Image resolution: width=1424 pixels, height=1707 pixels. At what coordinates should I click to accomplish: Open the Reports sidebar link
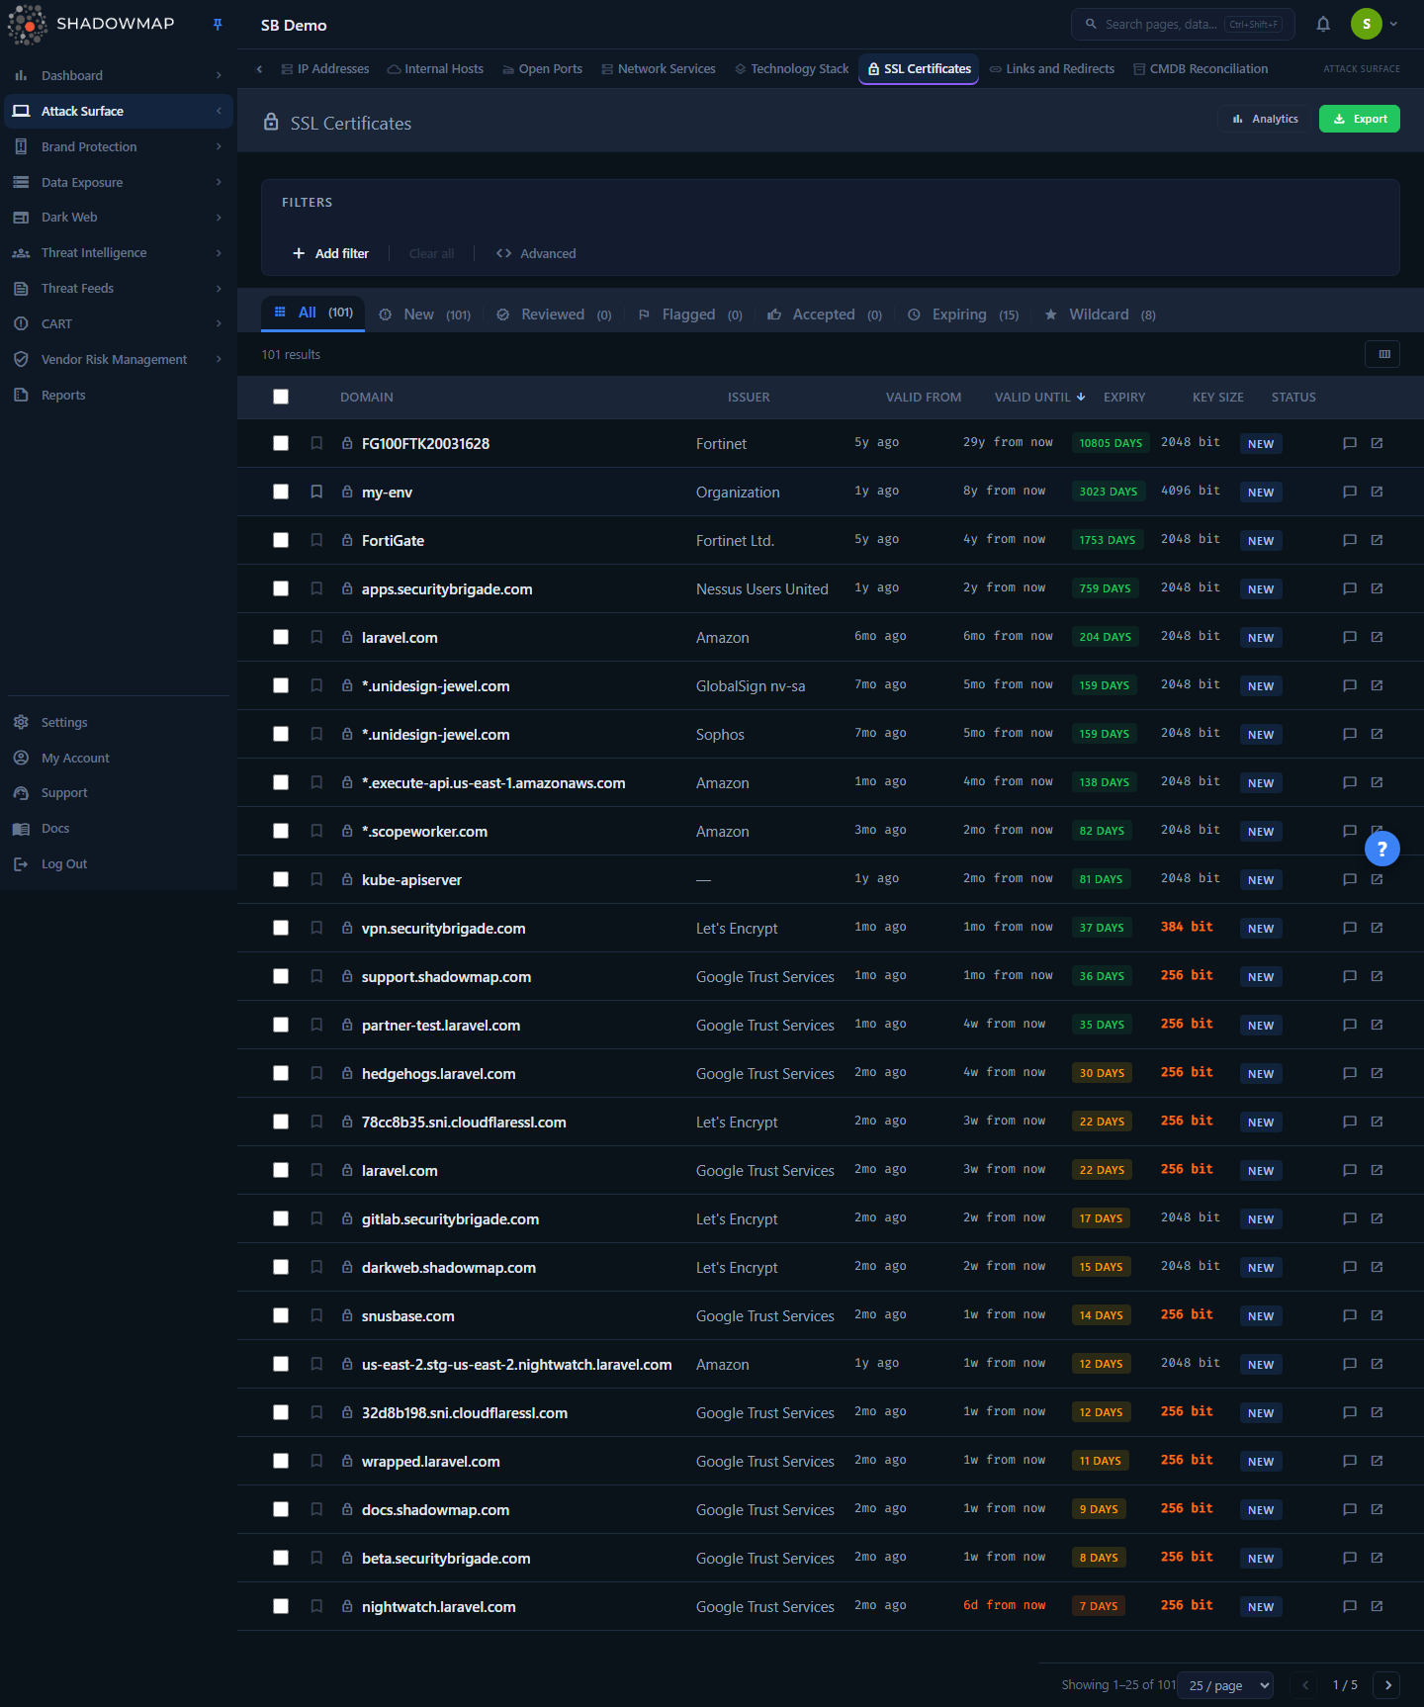pos(119,395)
